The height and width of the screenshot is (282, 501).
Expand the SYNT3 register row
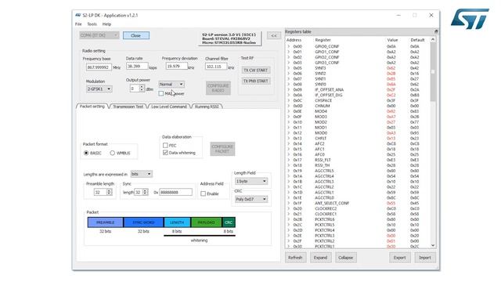[288, 68]
